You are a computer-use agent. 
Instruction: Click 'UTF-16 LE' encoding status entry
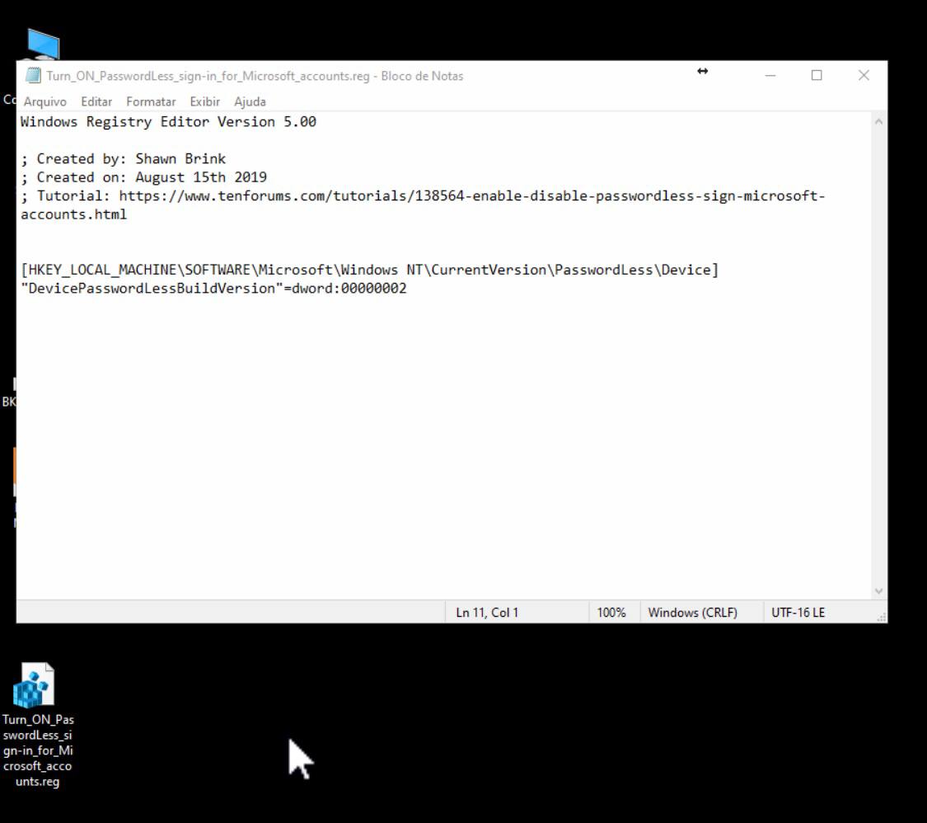click(798, 613)
